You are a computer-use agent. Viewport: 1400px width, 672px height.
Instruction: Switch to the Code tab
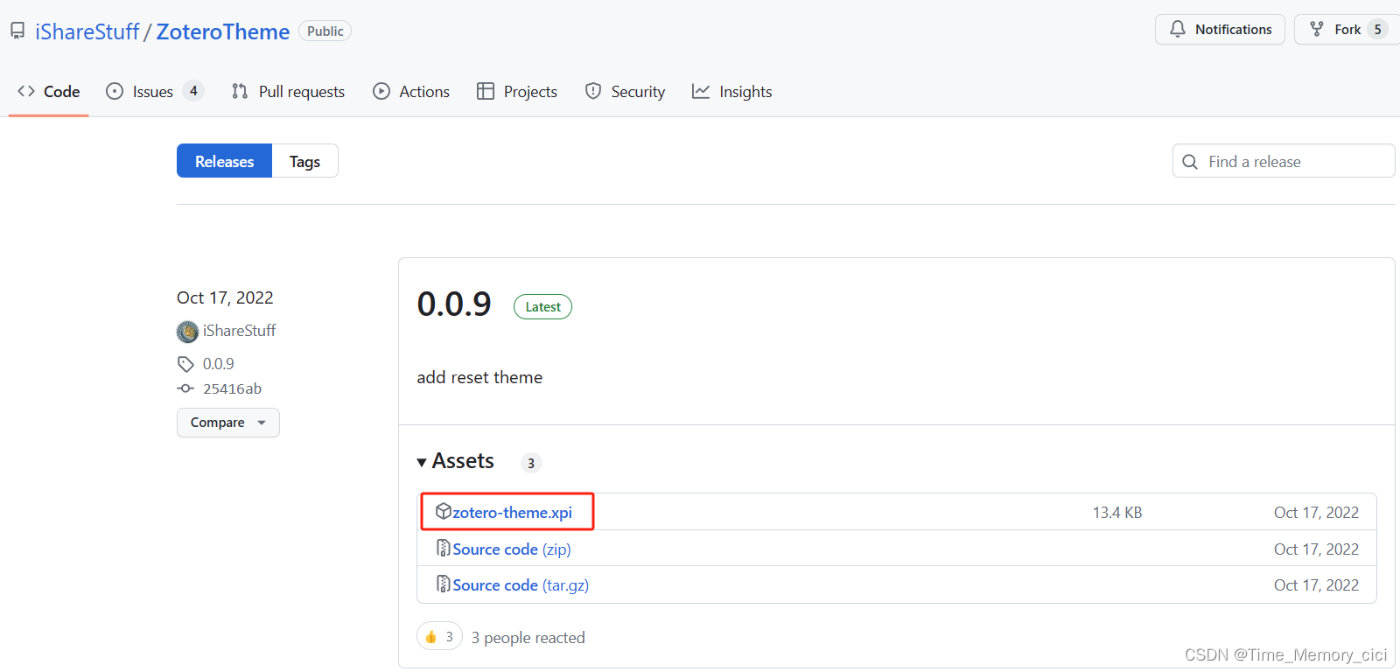49,92
